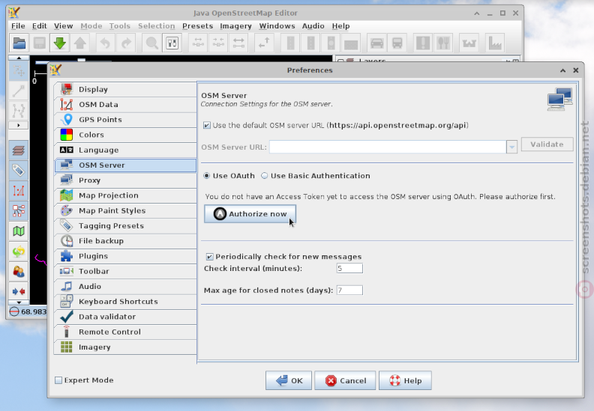Click Cancel in Preferences dialog
The width and height of the screenshot is (594, 411).
coord(345,380)
